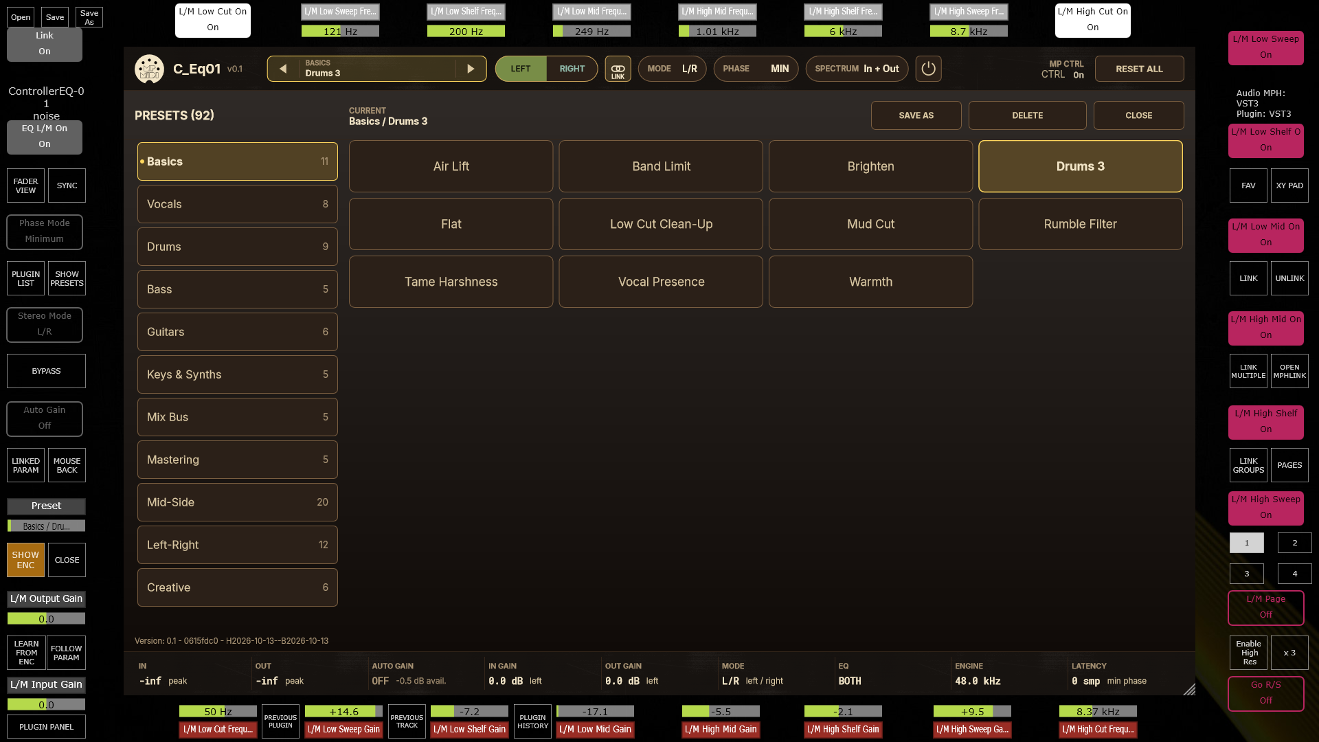Select the Vocals preset category
1319x742 pixels.
click(x=238, y=204)
